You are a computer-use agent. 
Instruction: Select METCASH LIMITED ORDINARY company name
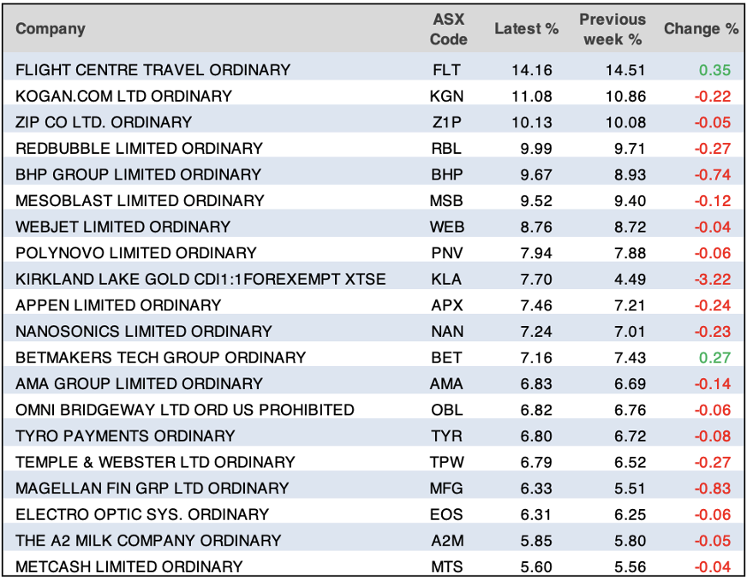128,566
